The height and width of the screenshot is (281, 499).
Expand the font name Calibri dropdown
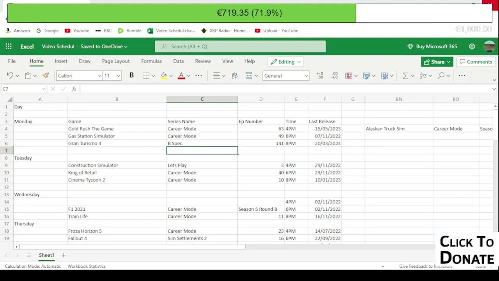[99, 76]
